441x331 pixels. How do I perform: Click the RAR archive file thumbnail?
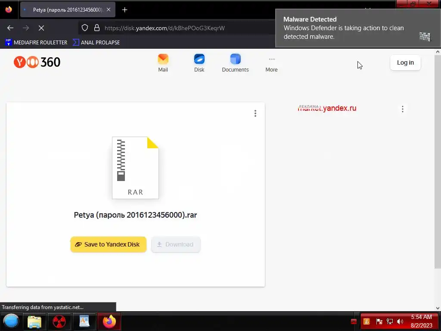point(135,168)
